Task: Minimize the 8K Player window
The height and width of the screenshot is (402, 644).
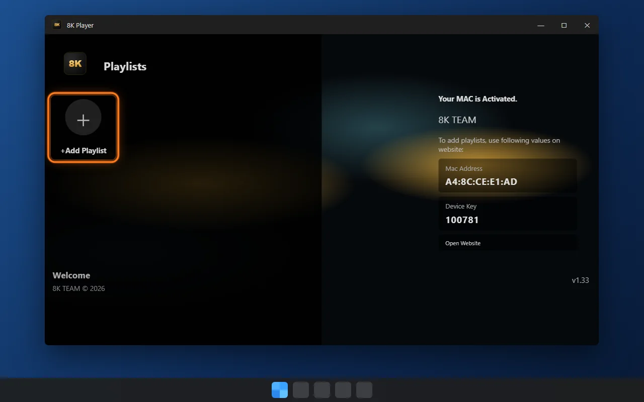Action: click(x=541, y=25)
